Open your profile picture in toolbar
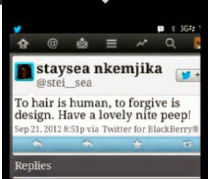 coord(197,43)
